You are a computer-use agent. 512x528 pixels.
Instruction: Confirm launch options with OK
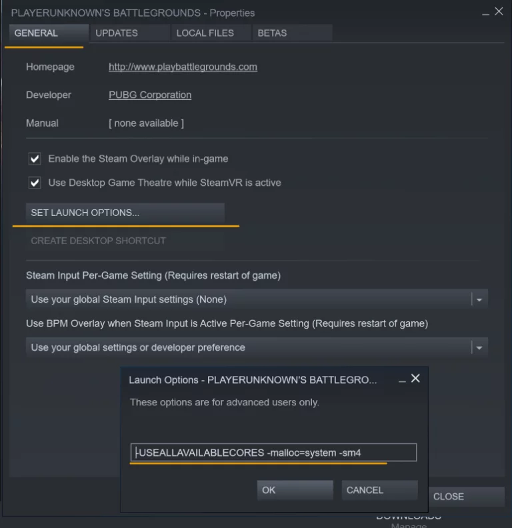[x=295, y=490]
